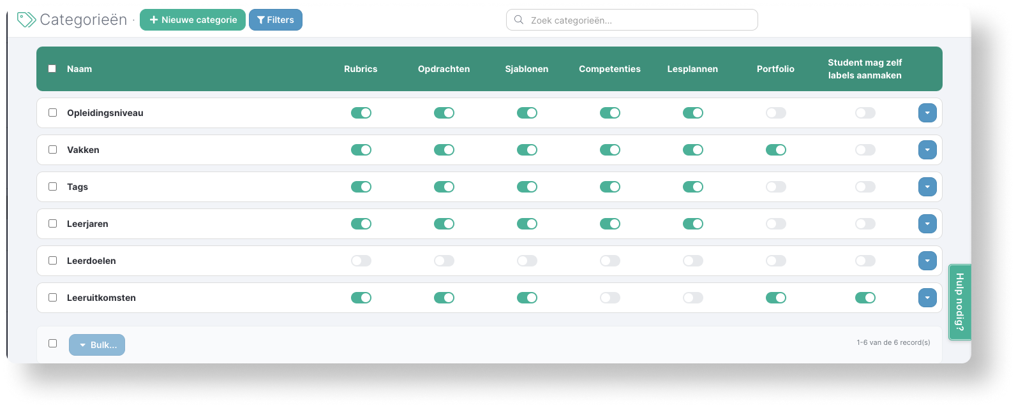Screen dimensions: 1016x408
Task: Disable Rubrics for Leeruitkomsten
Action: coord(361,298)
